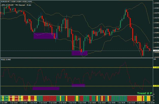
Task: Click the '1 Jun 21:50' time axis label
Action: [141, 103]
